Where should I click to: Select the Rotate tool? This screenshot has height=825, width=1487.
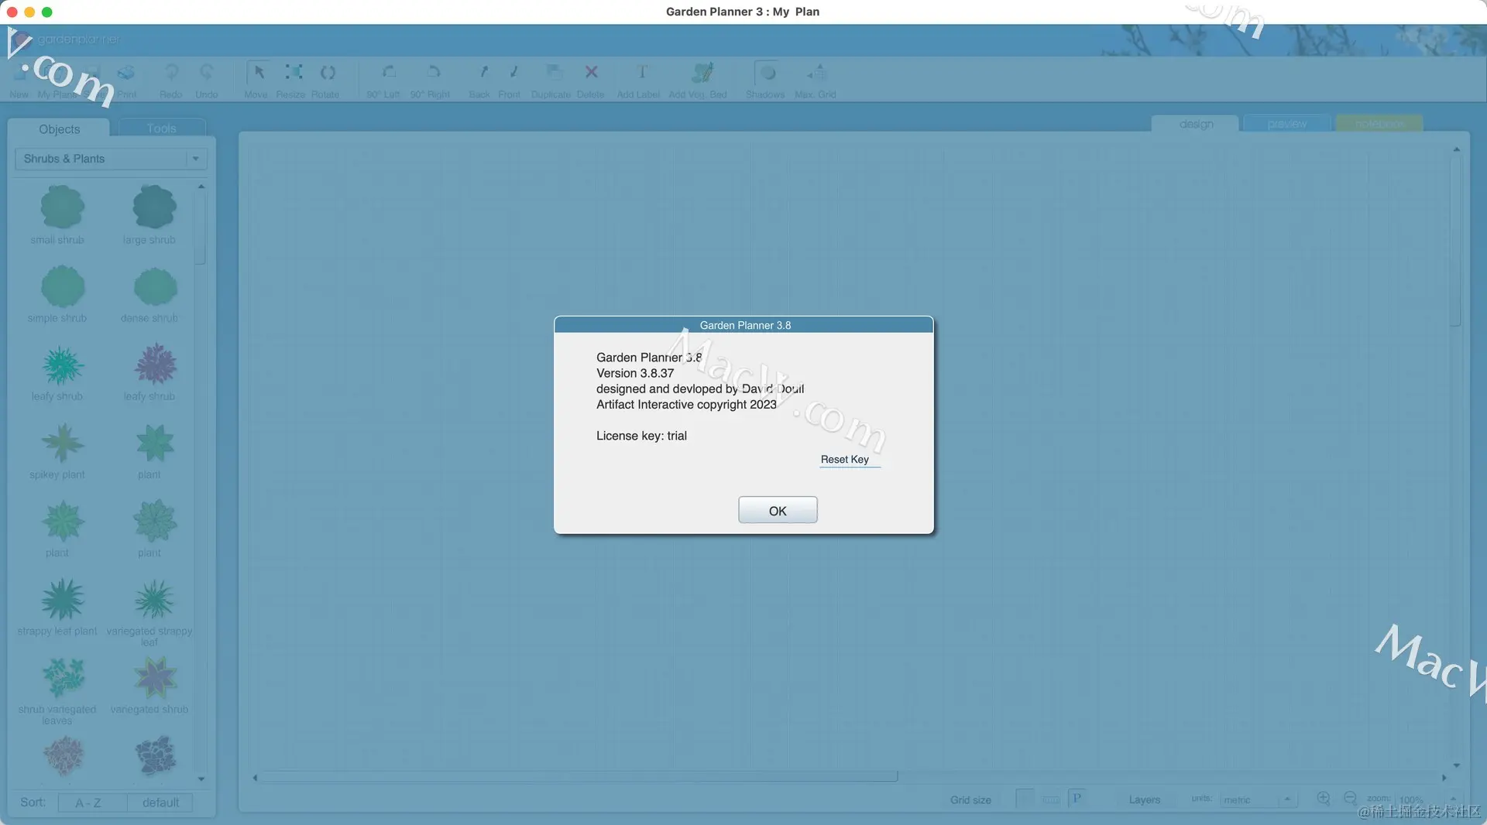(326, 80)
